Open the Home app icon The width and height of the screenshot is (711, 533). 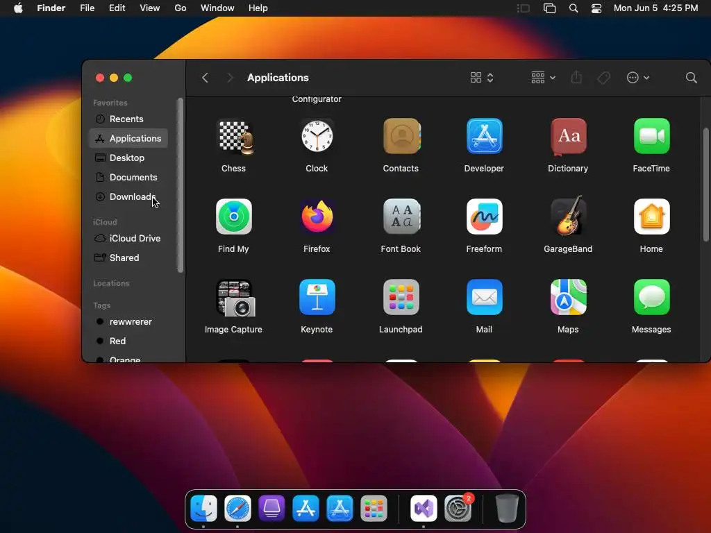coord(651,217)
